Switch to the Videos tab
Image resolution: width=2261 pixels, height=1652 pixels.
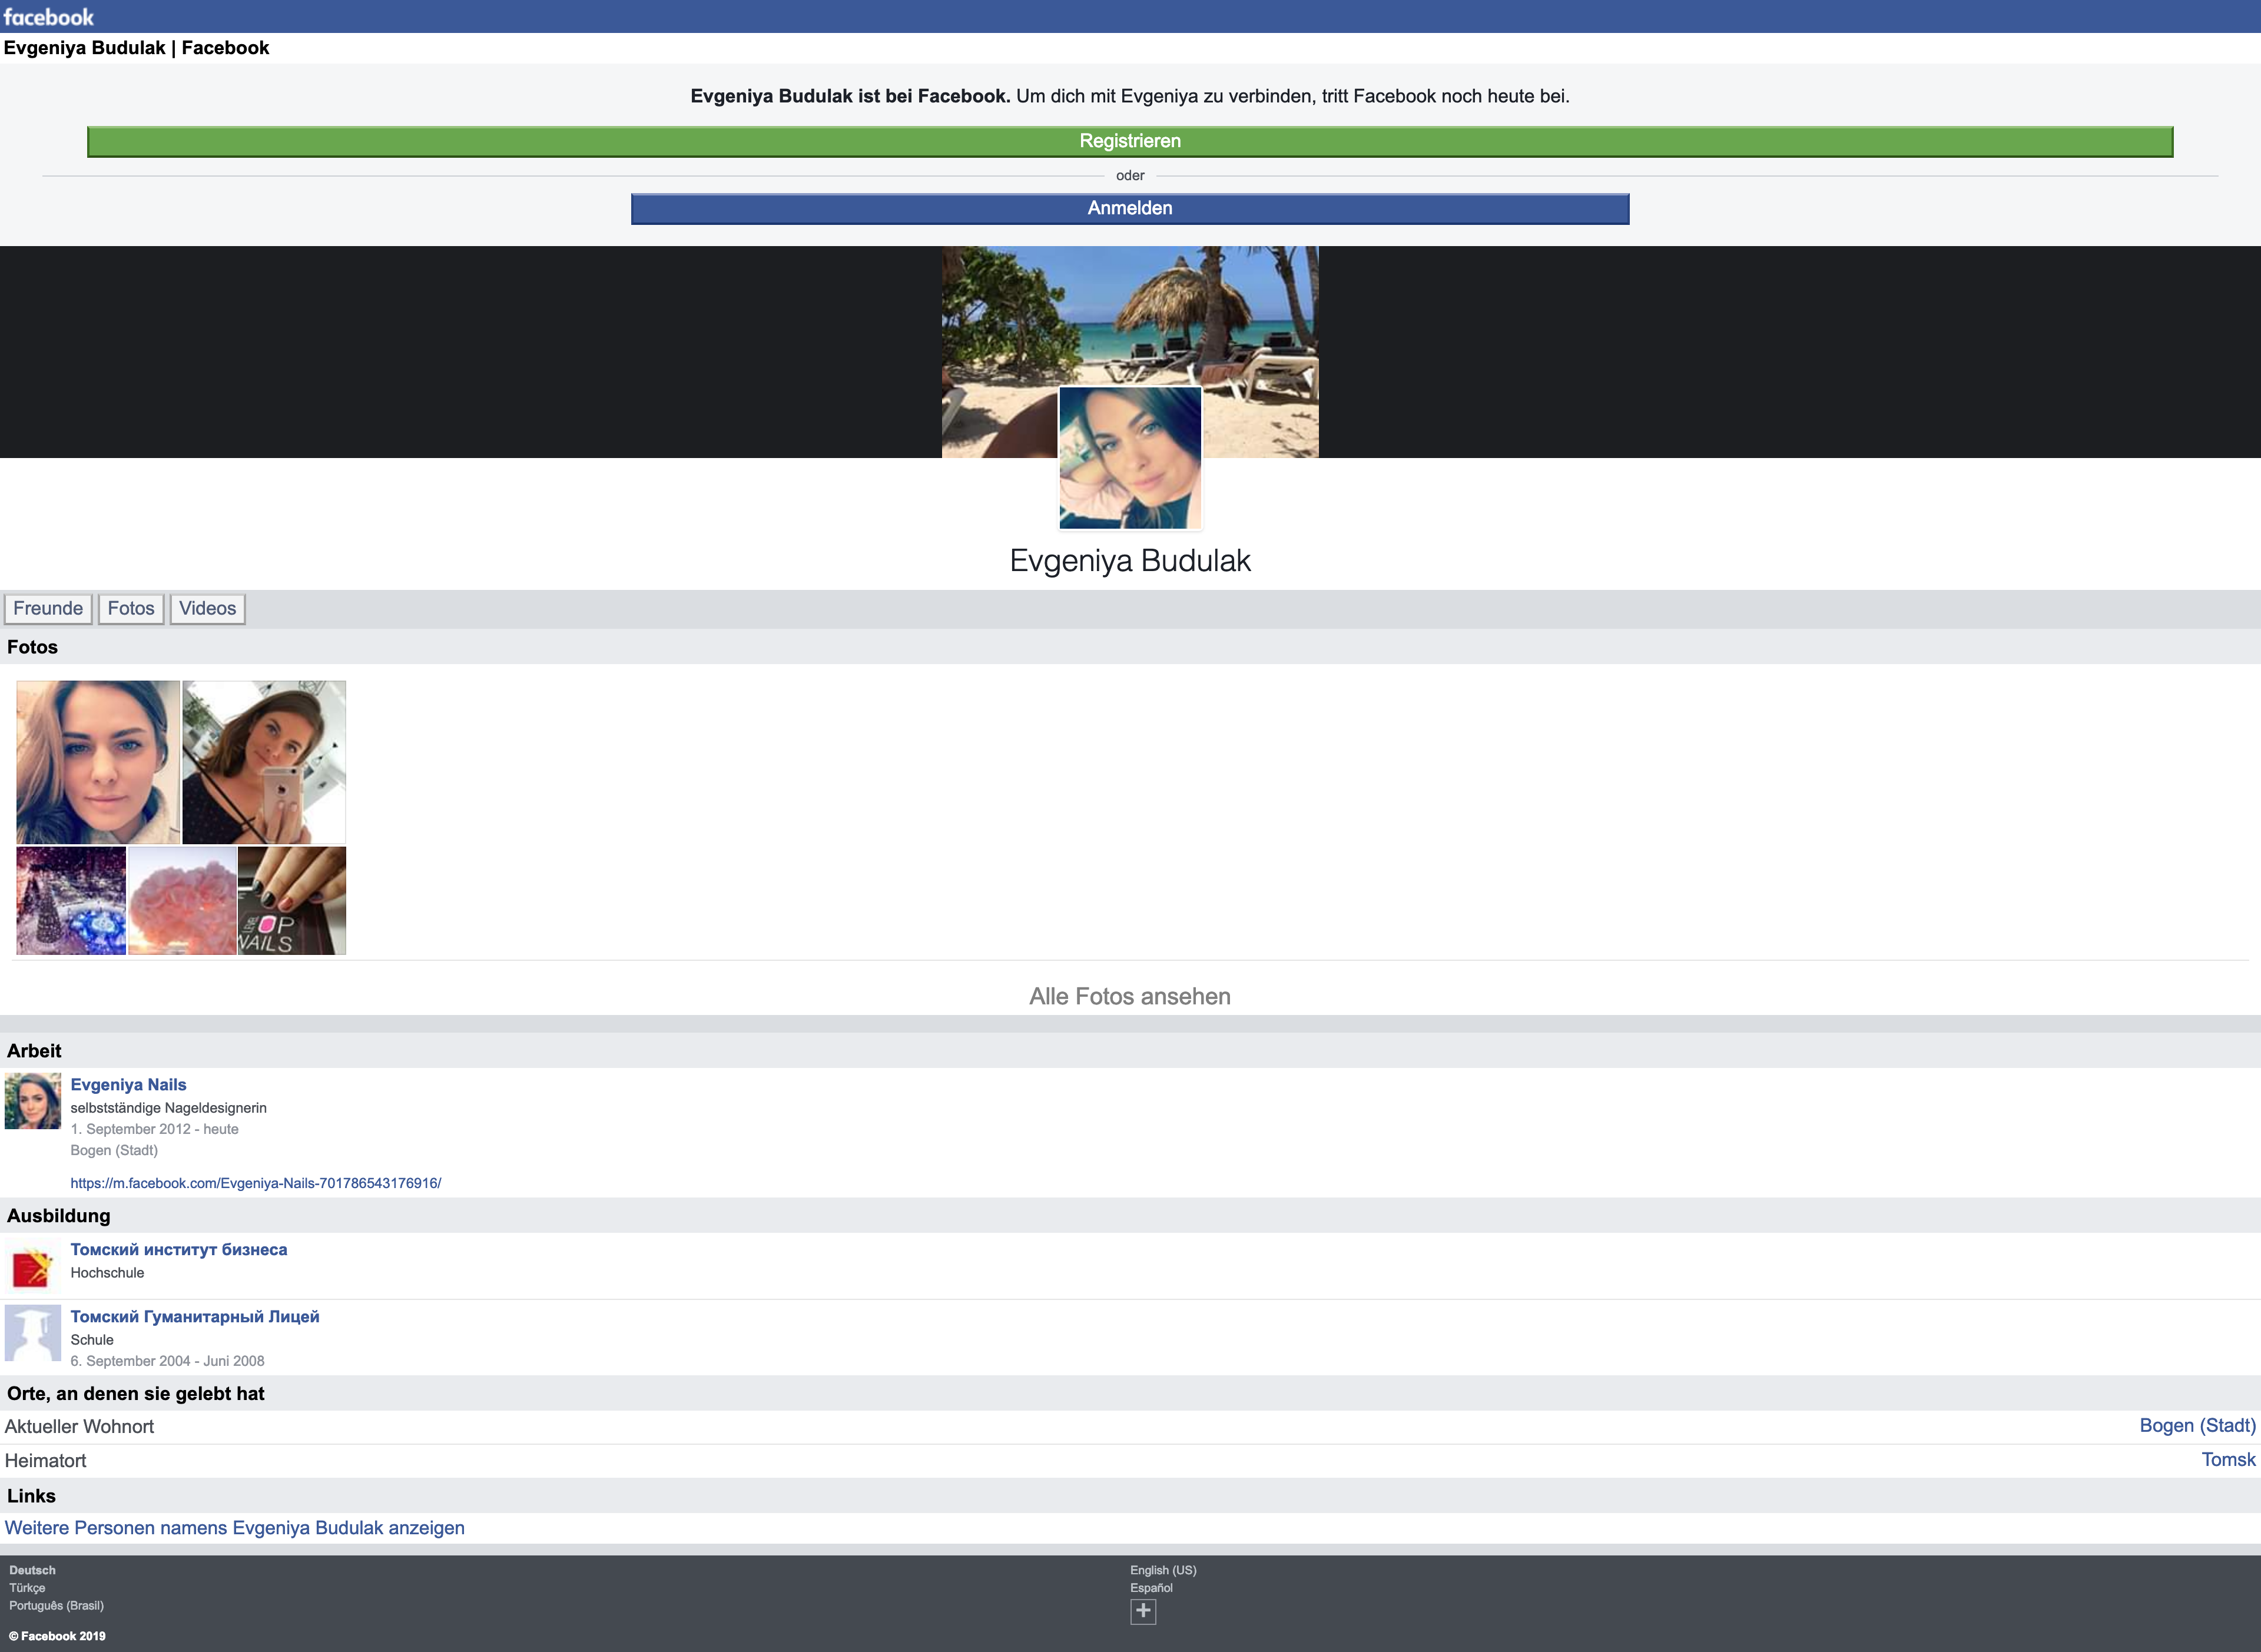(208, 608)
